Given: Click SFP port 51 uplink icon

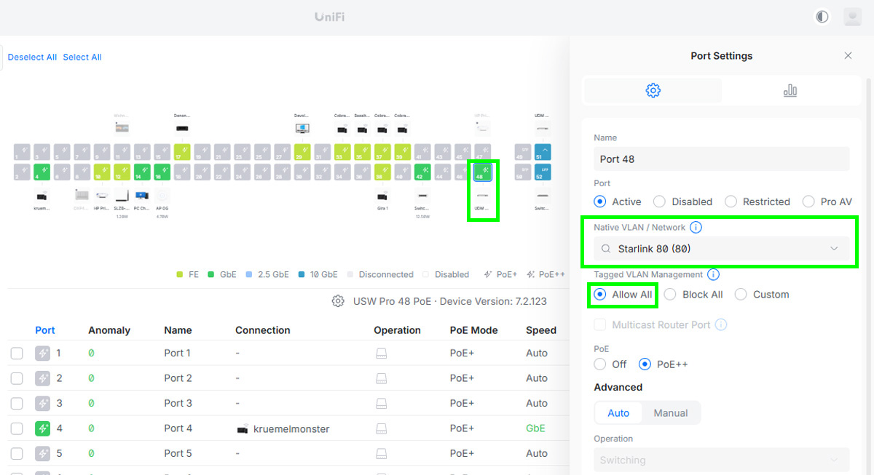Looking at the screenshot, I should point(542,152).
